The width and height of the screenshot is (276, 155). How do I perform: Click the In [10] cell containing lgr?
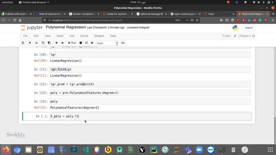click(150, 55)
